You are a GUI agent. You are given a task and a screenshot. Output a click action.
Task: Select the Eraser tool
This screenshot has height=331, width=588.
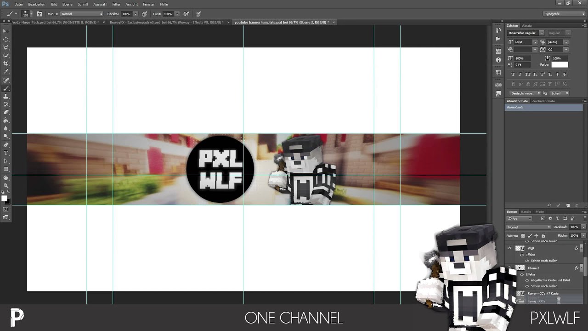(6, 112)
